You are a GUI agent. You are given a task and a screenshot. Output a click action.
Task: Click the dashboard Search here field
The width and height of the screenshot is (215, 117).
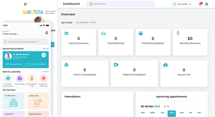pyautogui.click(x=121, y=4)
